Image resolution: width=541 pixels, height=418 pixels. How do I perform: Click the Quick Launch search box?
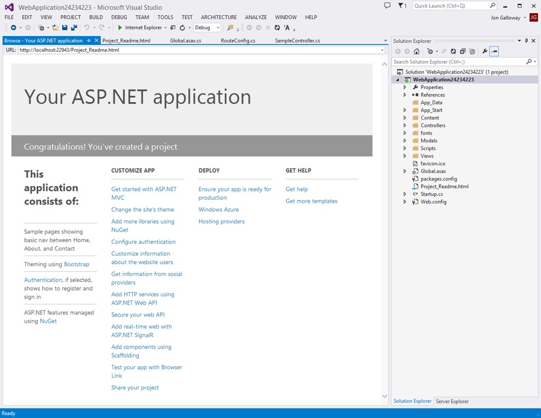(x=450, y=6)
